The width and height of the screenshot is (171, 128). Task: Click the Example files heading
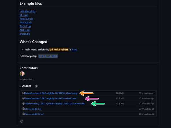tap(31, 3)
